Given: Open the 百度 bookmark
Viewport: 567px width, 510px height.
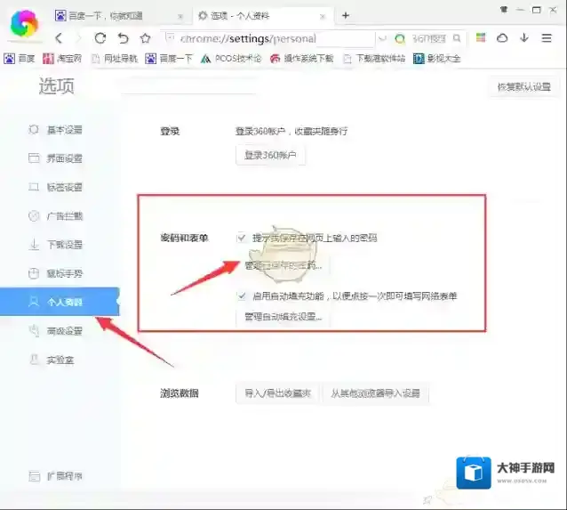Looking at the screenshot, I should (20, 59).
